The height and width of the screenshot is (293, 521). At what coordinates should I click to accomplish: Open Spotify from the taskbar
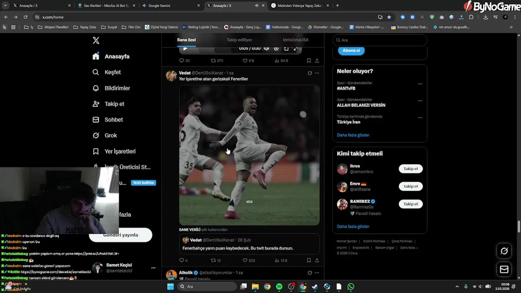(x=279, y=286)
